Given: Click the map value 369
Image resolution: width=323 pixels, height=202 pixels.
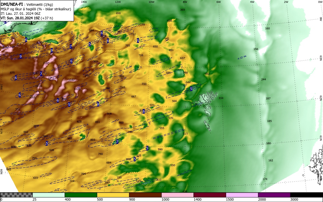Looking at the screenshot, I should 182,10.
